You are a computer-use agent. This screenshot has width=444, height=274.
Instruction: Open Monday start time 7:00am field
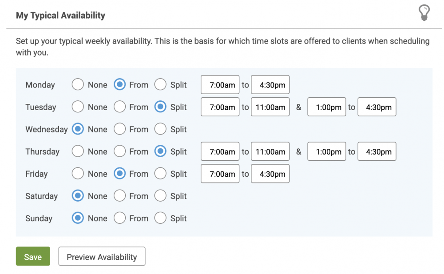click(220, 84)
